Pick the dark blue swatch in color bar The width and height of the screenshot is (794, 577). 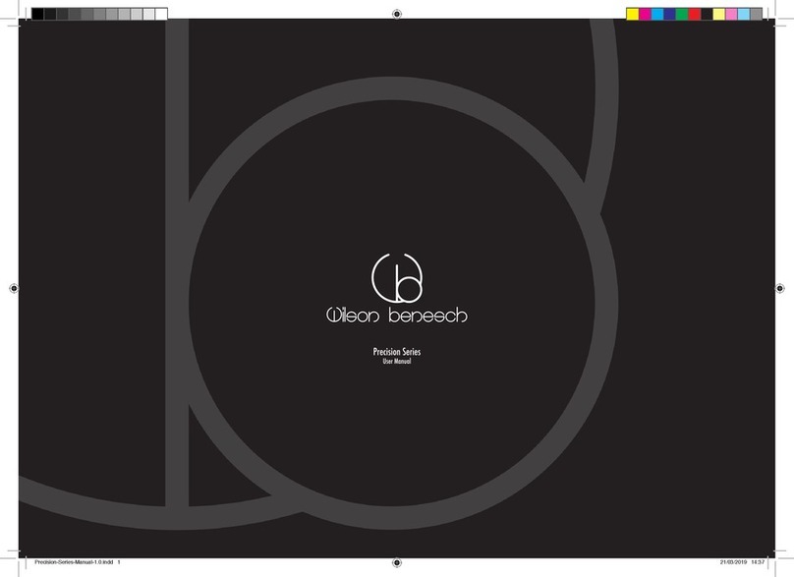click(669, 14)
